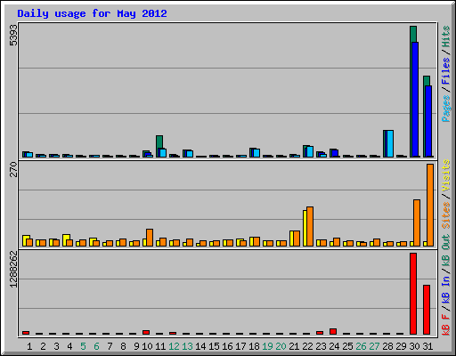The image size is (456, 356).
Task: Click the day 31 orange sites bar
Action: coord(430,205)
